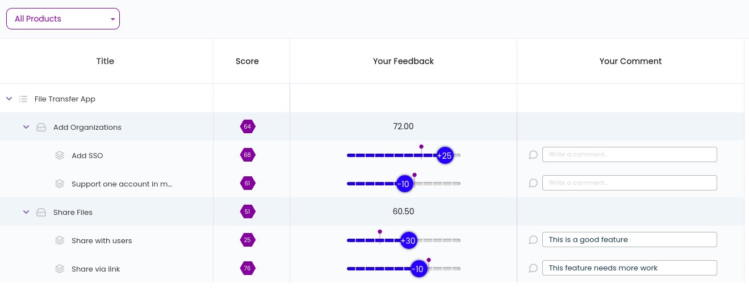749x288 pixels.
Task: Click the comment icon for Support one account row
Action: (533, 183)
